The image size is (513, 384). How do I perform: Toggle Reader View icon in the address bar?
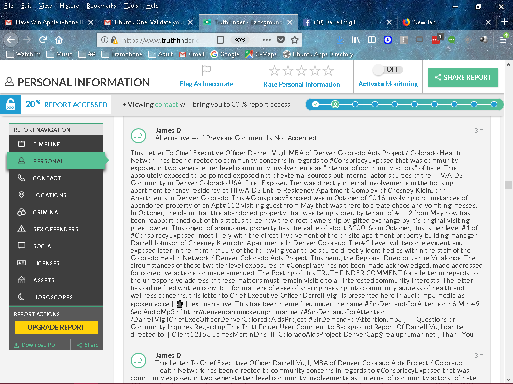(220, 40)
